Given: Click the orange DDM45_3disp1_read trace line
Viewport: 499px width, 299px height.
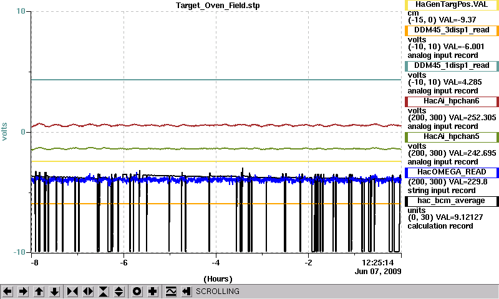Looking at the screenshot, I should tap(216, 204).
